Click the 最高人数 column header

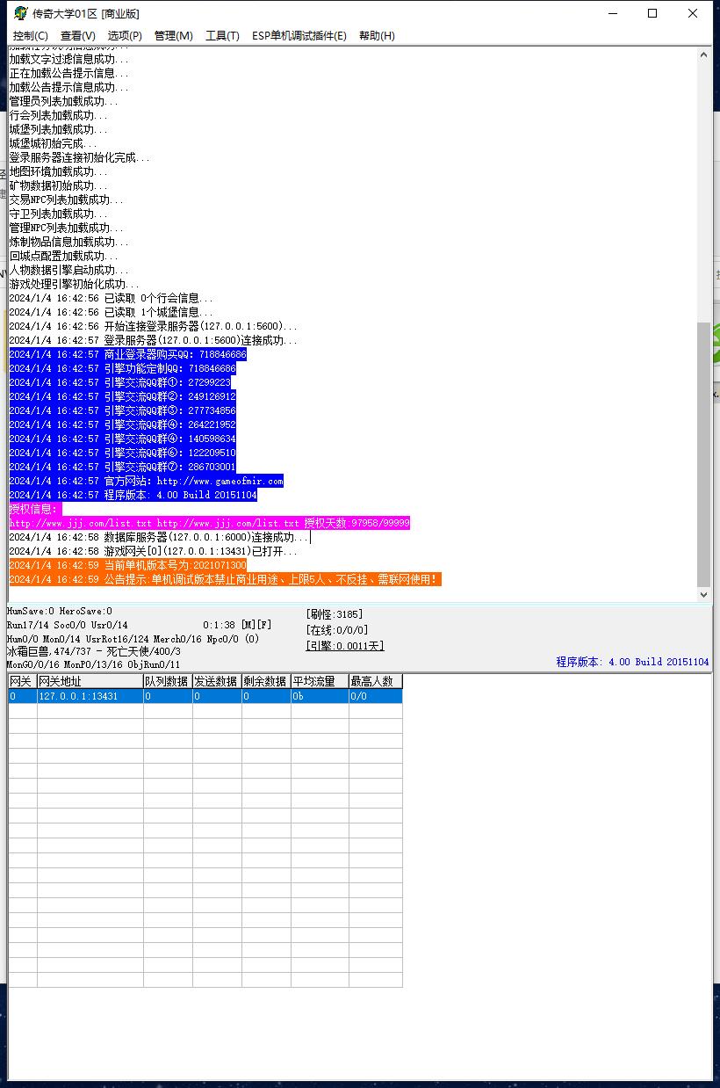[x=376, y=681]
